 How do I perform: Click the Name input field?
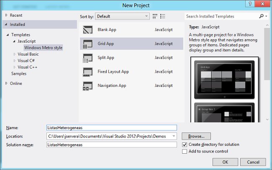(x=112, y=128)
